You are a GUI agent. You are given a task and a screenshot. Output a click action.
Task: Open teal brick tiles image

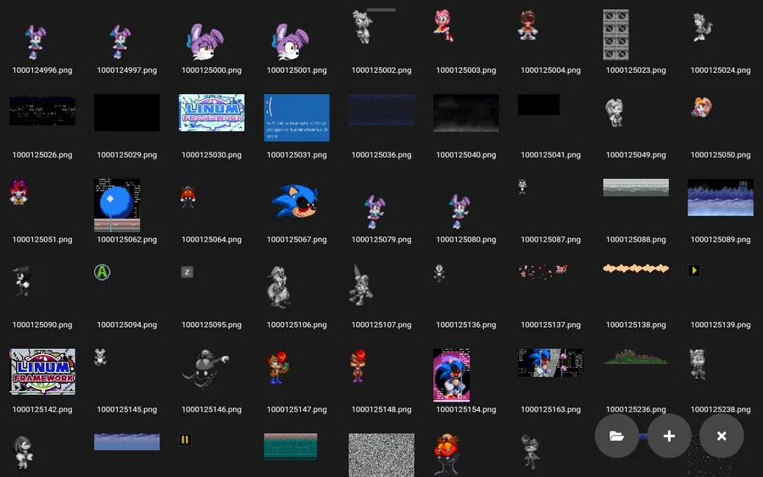pos(291,446)
